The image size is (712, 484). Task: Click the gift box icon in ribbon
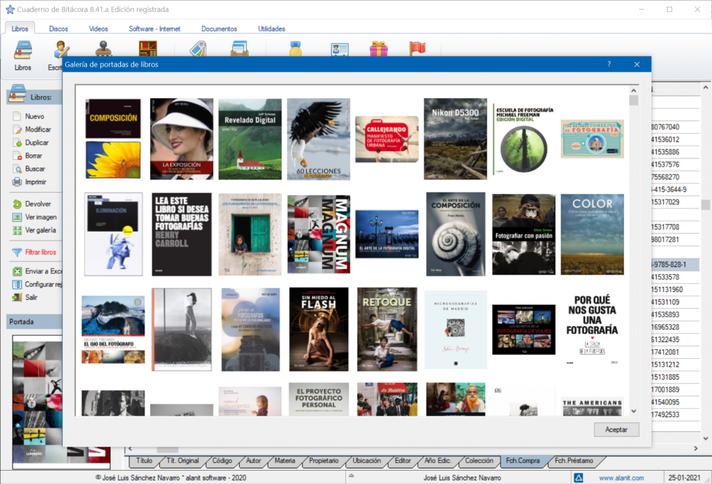click(378, 49)
